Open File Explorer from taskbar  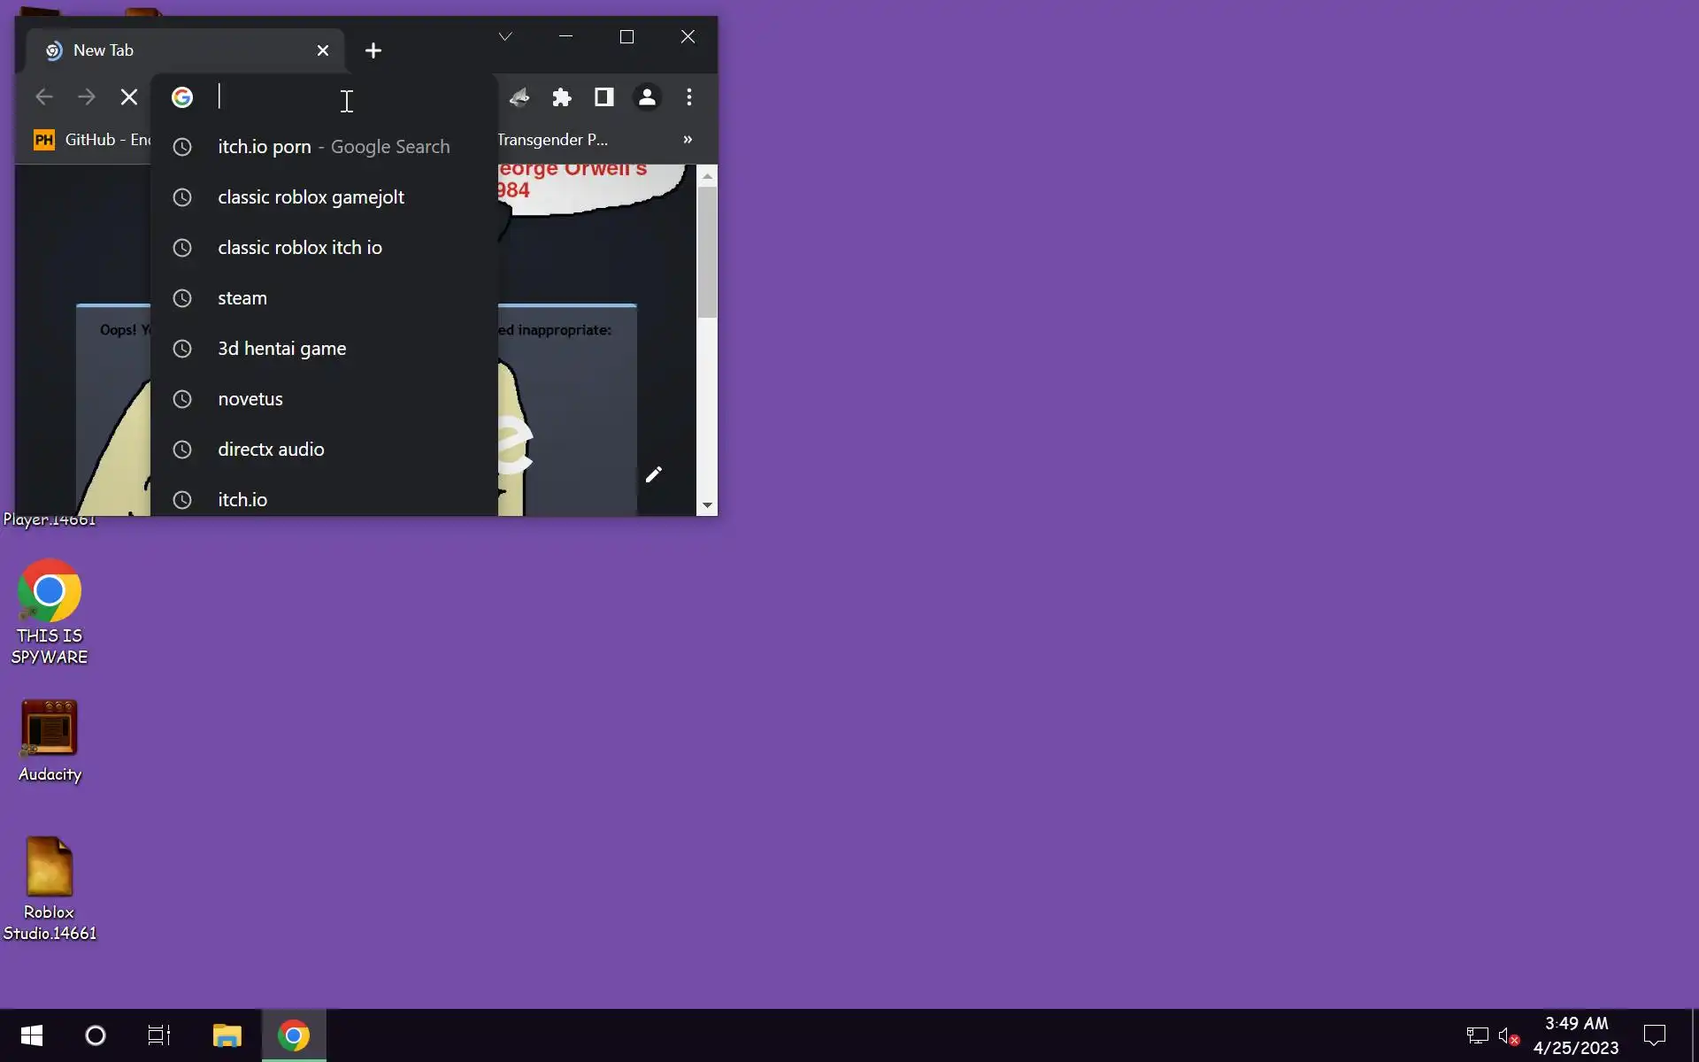[x=227, y=1035]
